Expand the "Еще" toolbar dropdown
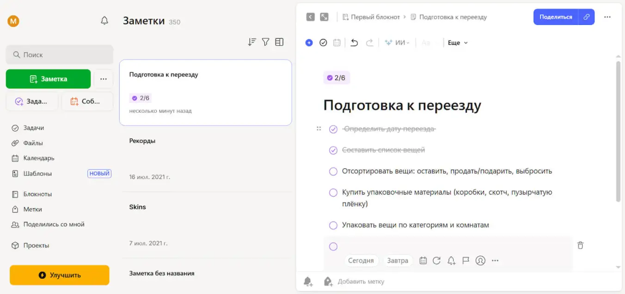 pos(458,42)
